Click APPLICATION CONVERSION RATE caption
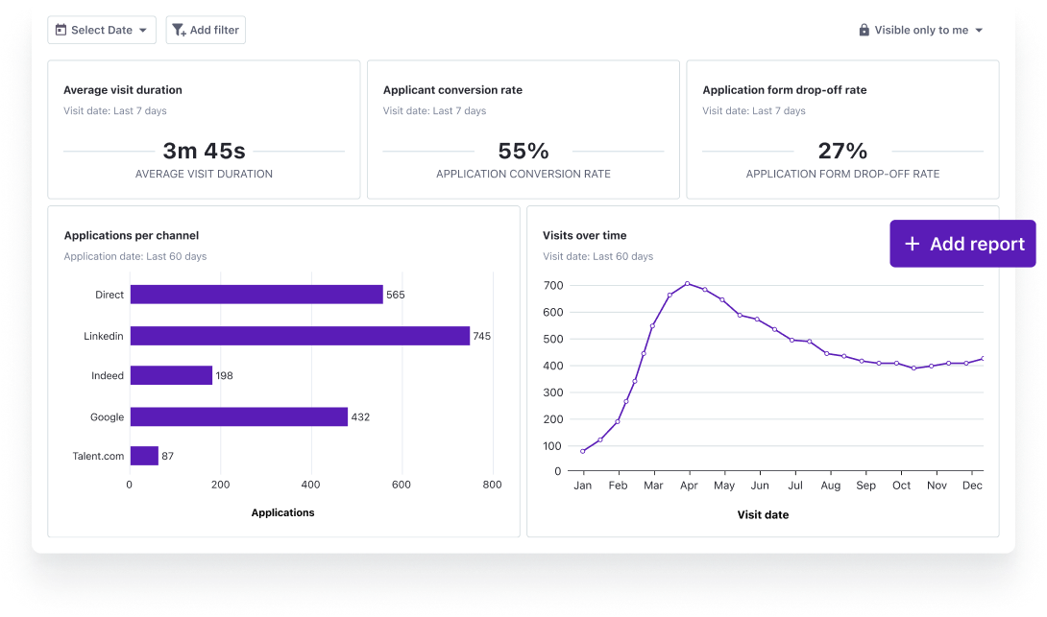1047x617 pixels. click(x=523, y=174)
